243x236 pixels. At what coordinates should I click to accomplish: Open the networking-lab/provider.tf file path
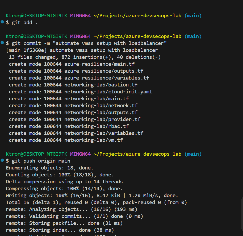102,119
